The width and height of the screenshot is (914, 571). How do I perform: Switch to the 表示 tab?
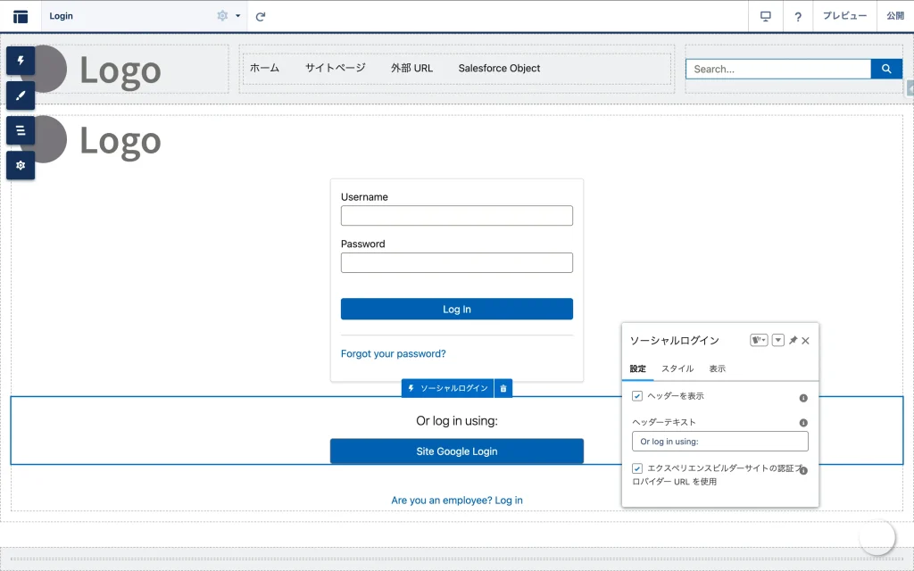tap(718, 368)
